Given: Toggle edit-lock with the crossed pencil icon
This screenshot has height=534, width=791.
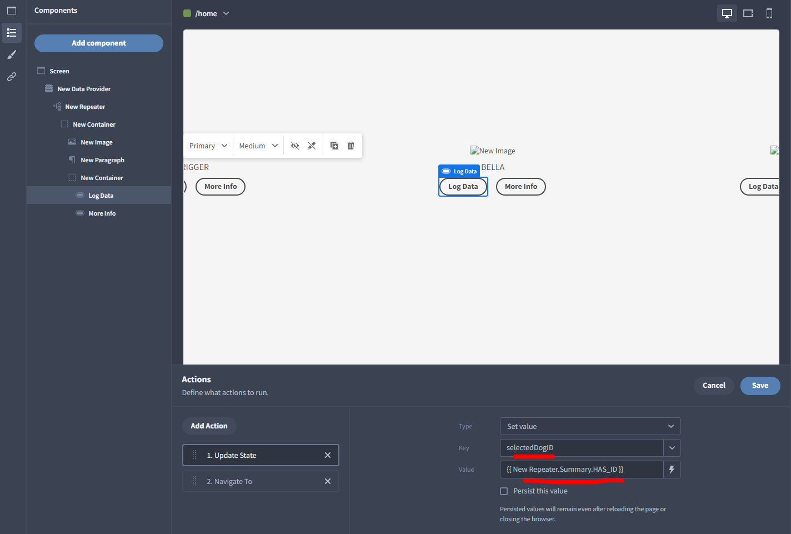Looking at the screenshot, I should click(x=312, y=145).
